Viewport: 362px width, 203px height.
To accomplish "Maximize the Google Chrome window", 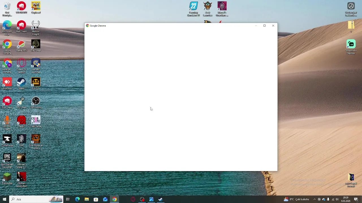I will click(x=264, y=26).
